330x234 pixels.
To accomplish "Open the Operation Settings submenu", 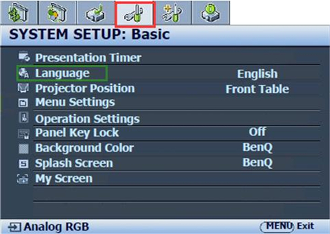I will pyautogui.click(x=87, y=119).
